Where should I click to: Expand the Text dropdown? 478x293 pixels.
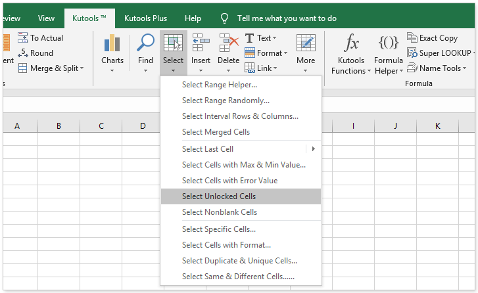[x=260, y=38]
